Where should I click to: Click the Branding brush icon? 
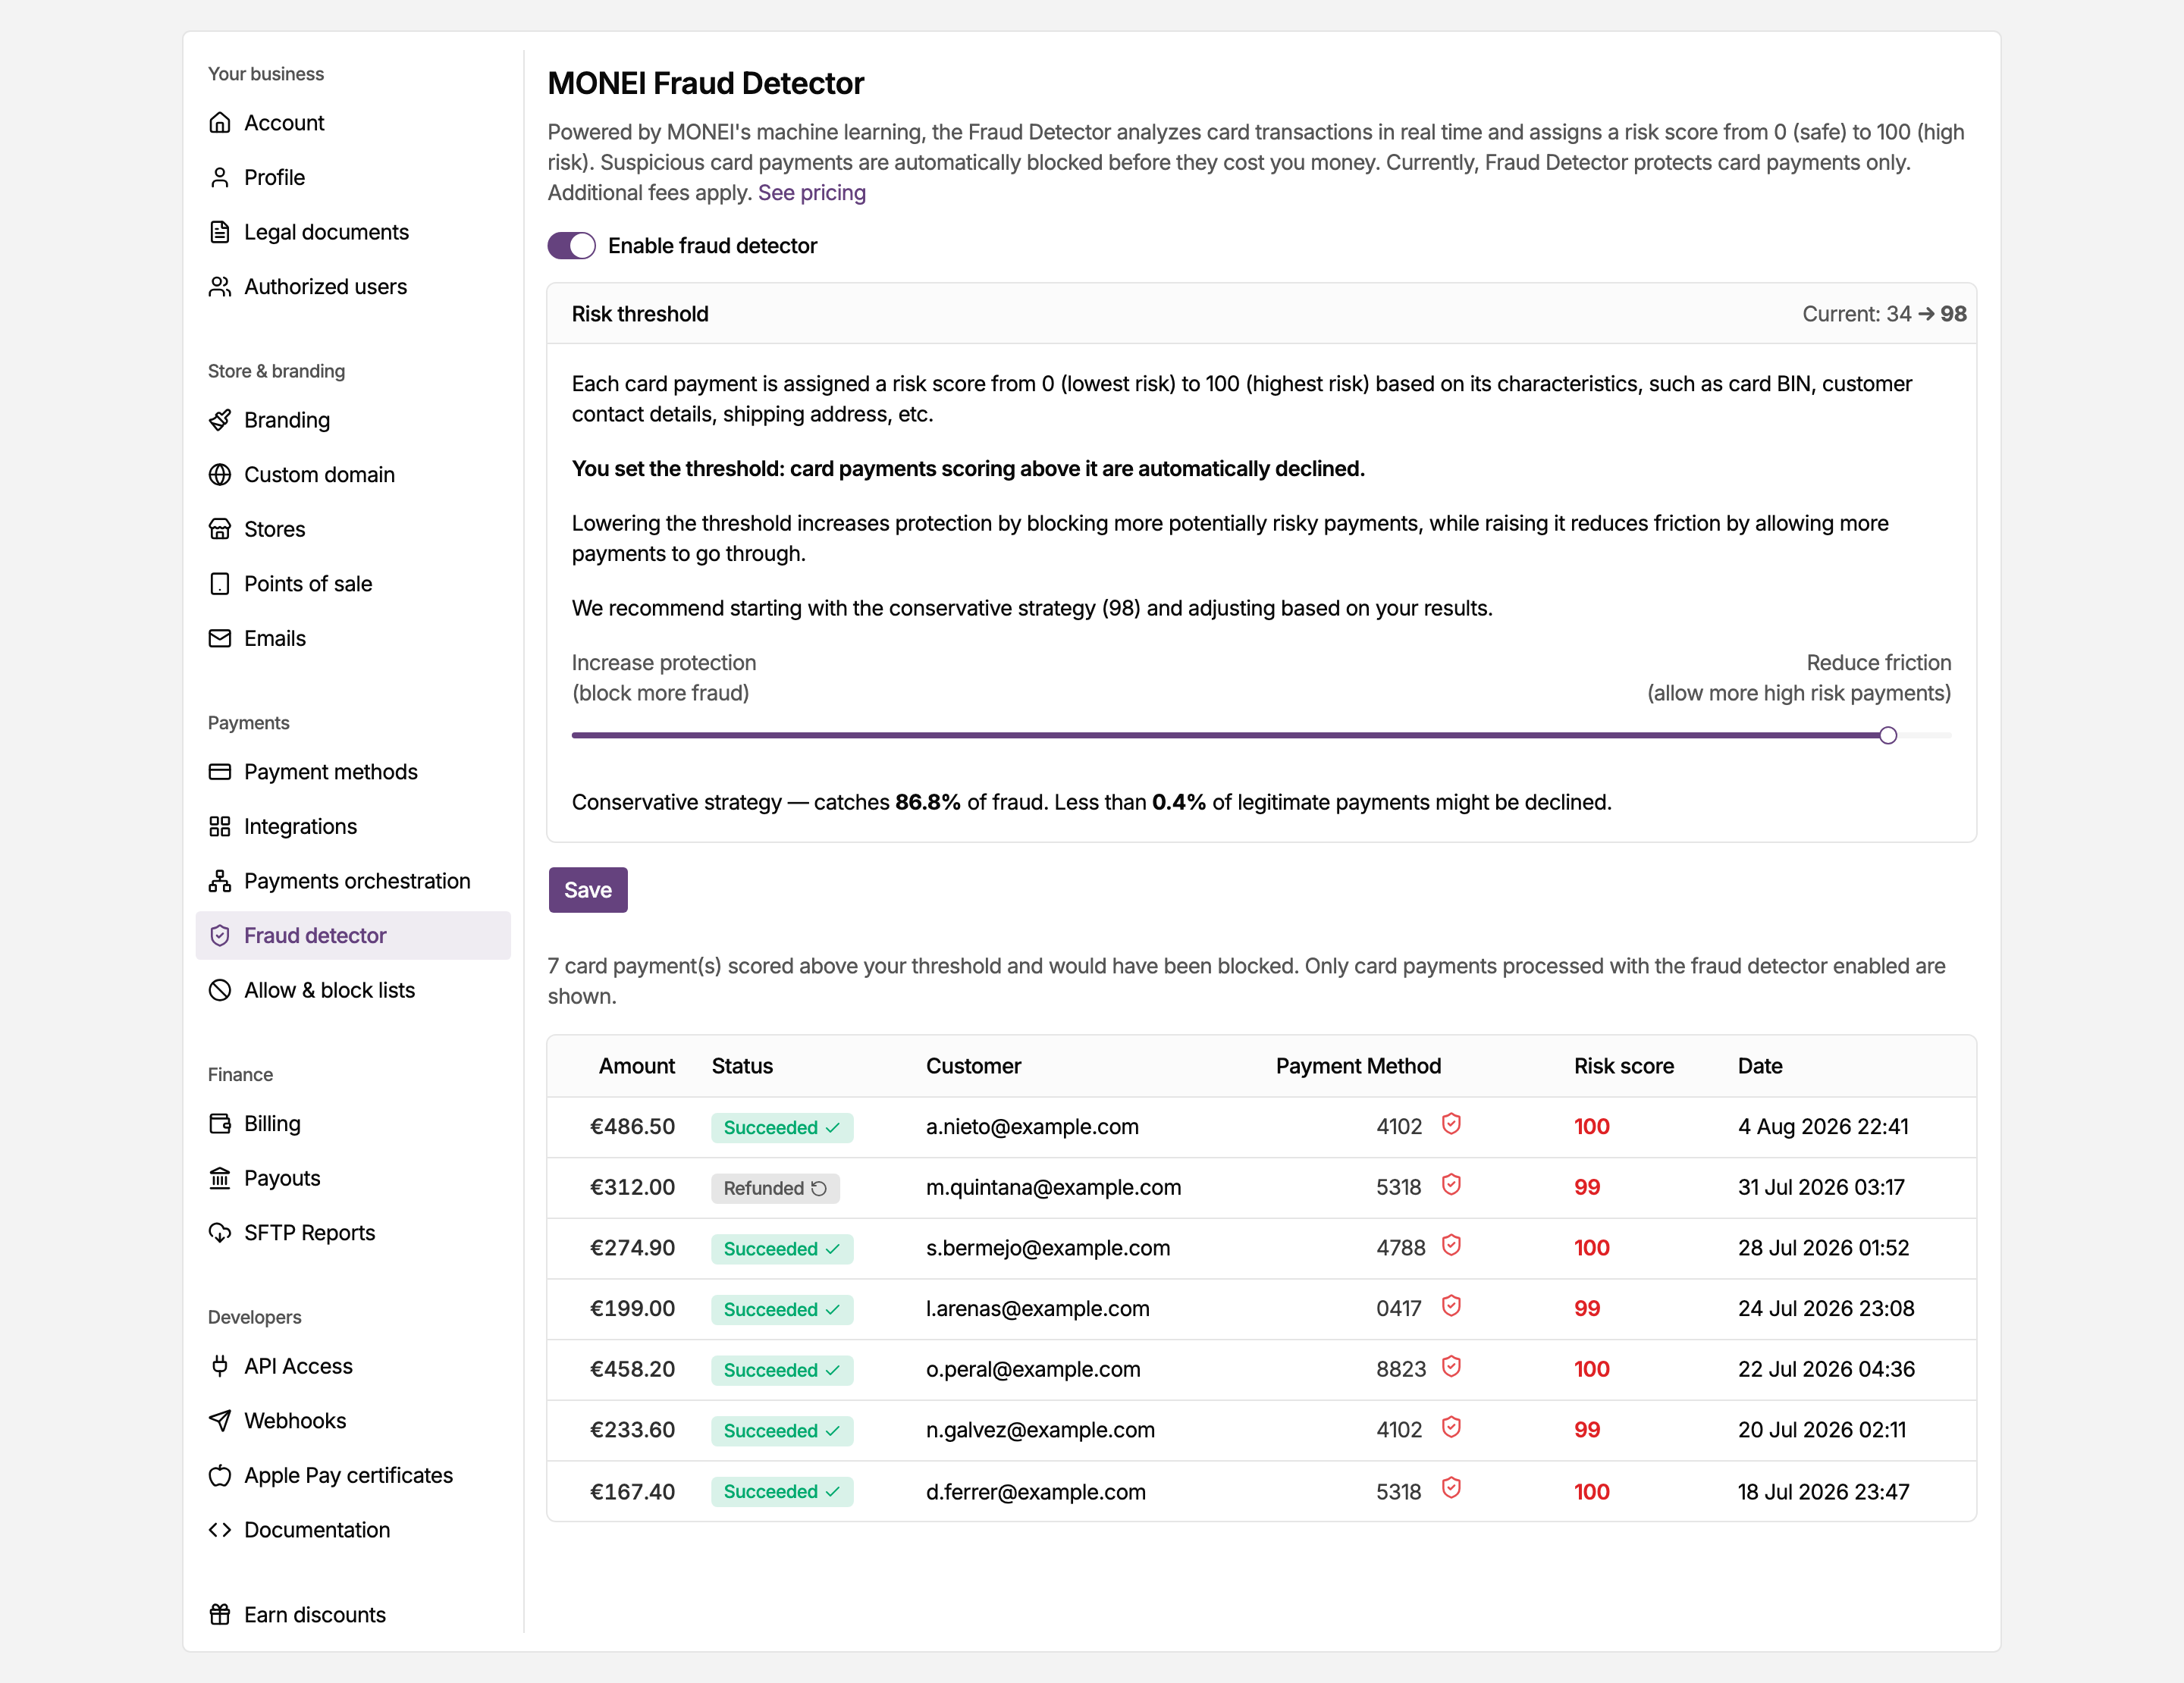pyautogui.click(x=220, y=420)
